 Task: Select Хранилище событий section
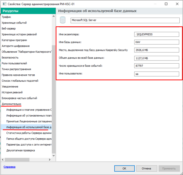pos(14,23)
